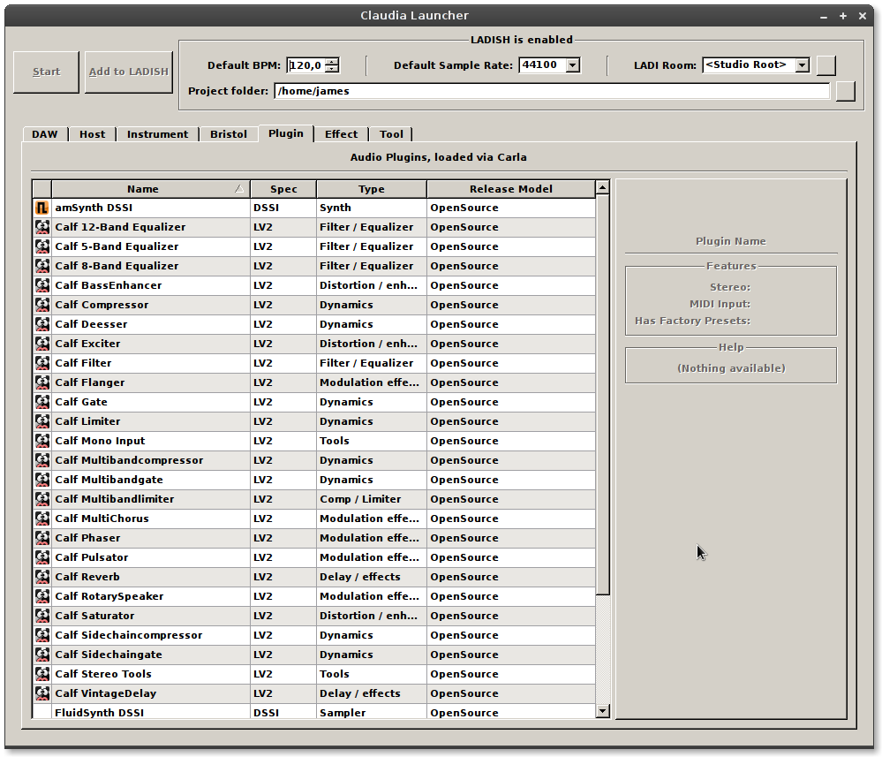Open the LADI Room dropdown

802,65
